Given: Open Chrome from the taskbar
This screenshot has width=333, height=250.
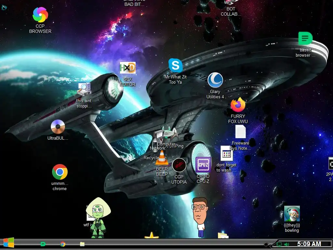Looking at the screenshot, I should 63,244.
